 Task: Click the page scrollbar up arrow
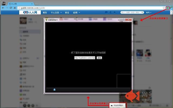[x=171, y=12]
